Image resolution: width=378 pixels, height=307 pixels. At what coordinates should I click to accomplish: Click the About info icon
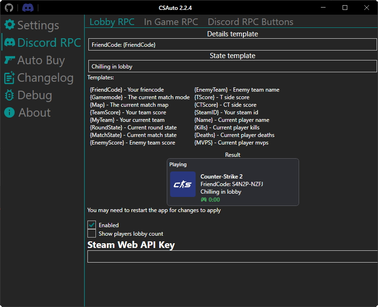pyautogui.click(x=9, y=112)
